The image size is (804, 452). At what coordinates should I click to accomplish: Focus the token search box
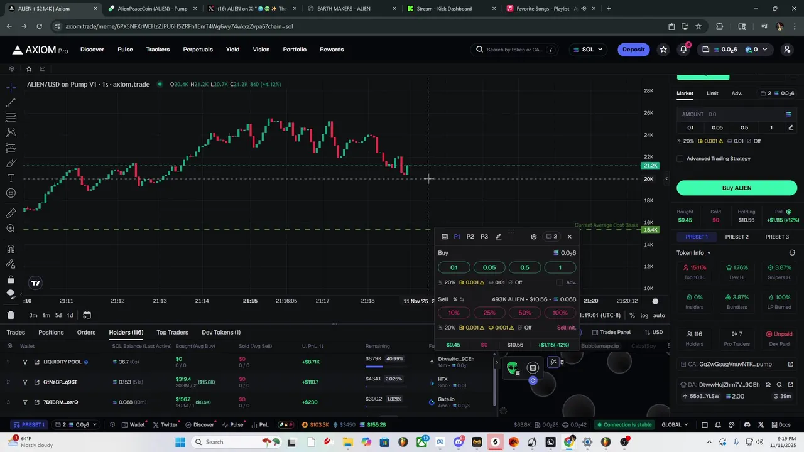513,50
